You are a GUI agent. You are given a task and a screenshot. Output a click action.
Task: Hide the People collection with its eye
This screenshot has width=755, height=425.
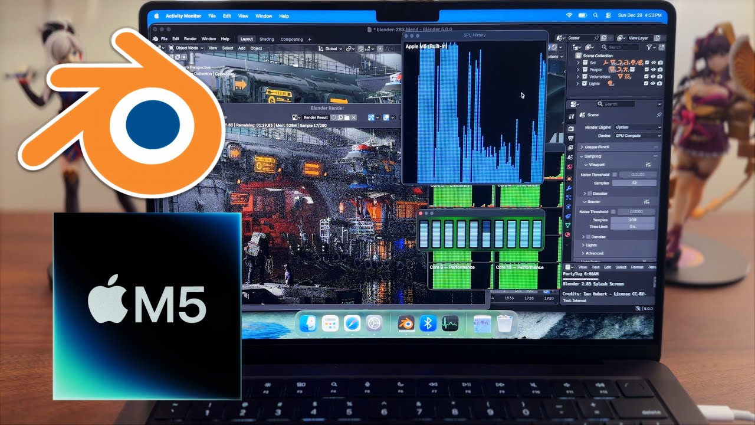(653, 70)
